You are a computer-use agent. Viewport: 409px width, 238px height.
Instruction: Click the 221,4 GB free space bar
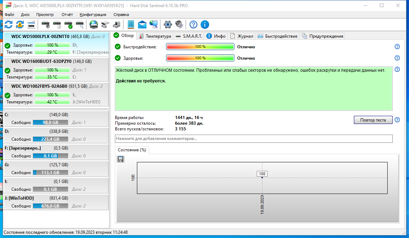tap(51, 139)
